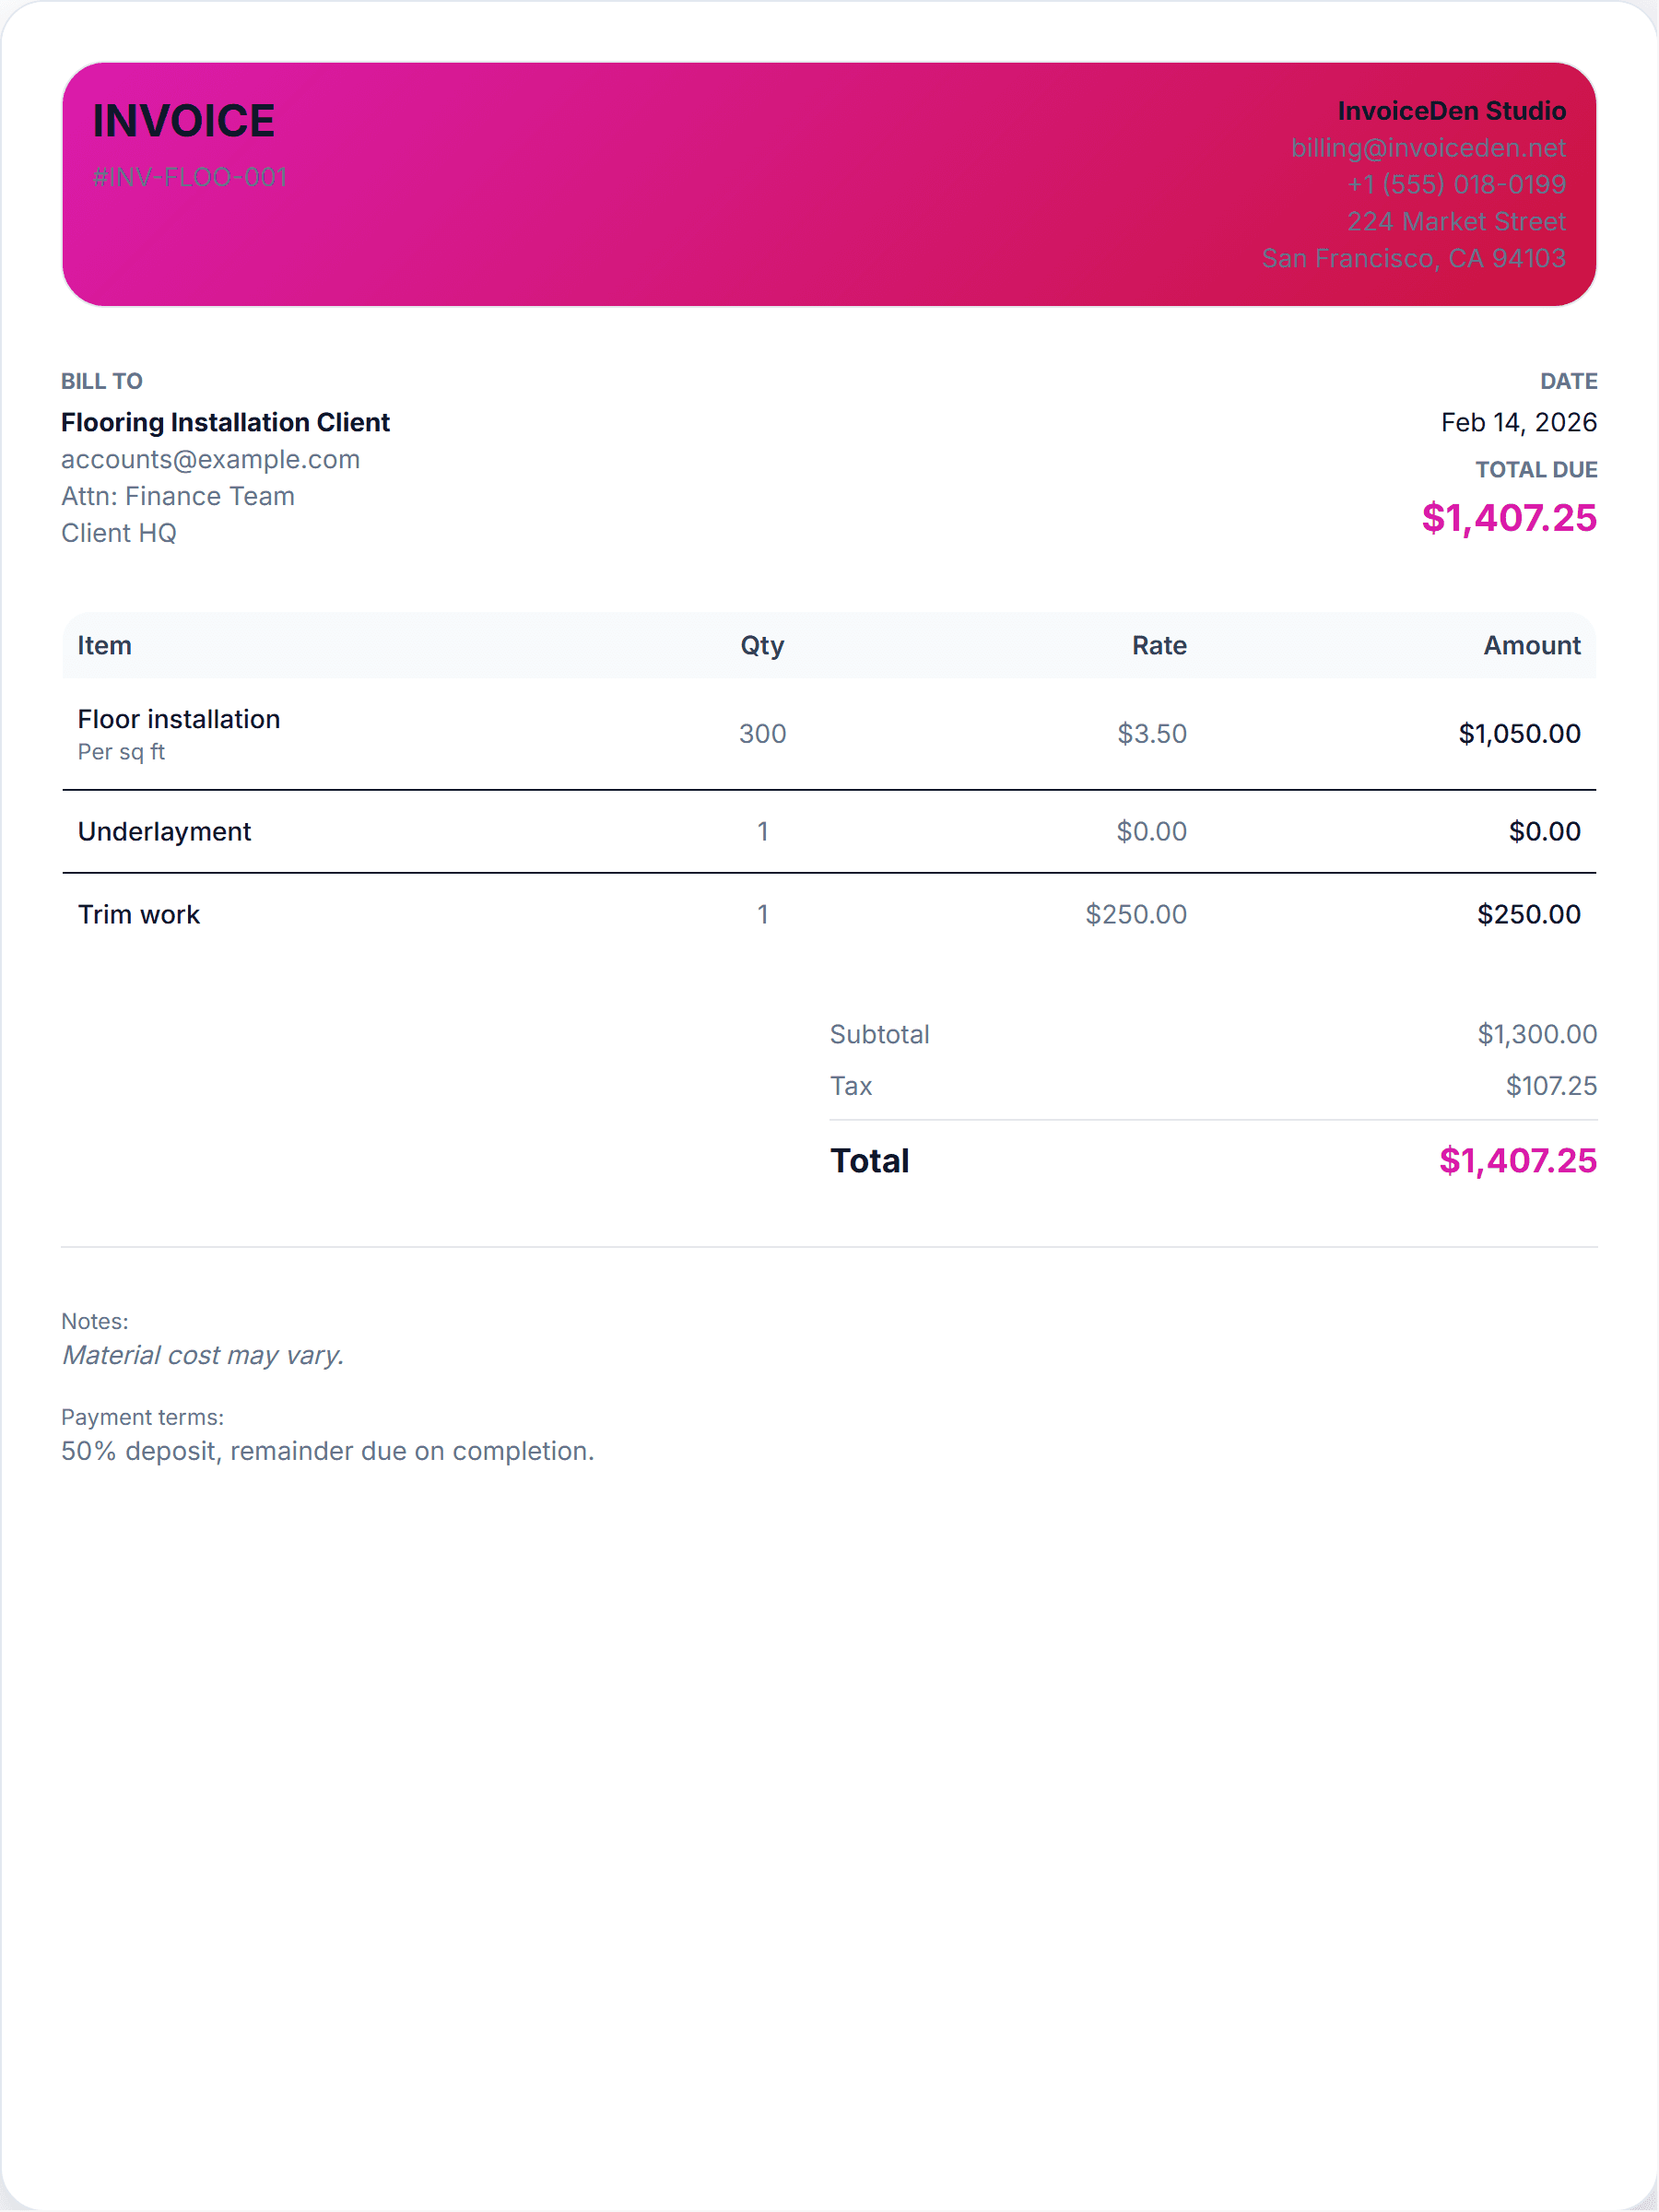Image resolution: width=1659 pixels, height=2212 pixels.
Task: Click the billing@invoiceden.net email address
Action: tap(1427, 148)
